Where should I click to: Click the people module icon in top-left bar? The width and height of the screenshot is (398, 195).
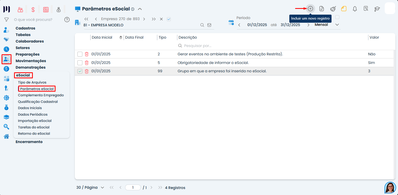(20, 10)
